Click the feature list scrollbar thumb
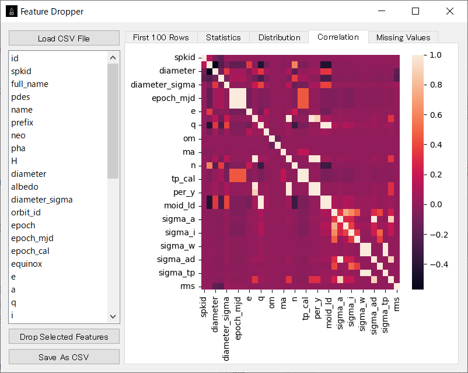This screenshot has width=468, height=373. click(x=113, y=121)
